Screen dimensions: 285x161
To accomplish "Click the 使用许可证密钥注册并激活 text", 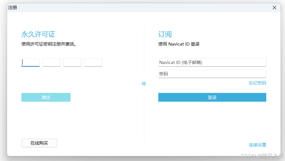I will [x=49, y=44].
